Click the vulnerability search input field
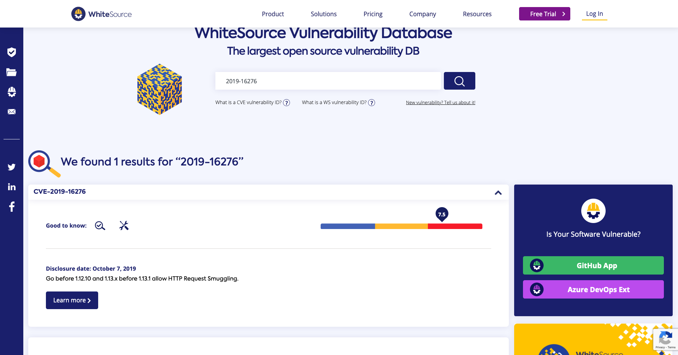Image resolution: width=678 pixels, height=355 pixels. (328, 81)
